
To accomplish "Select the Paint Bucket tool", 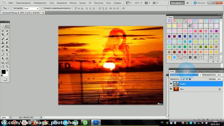I will click(7, 47).
